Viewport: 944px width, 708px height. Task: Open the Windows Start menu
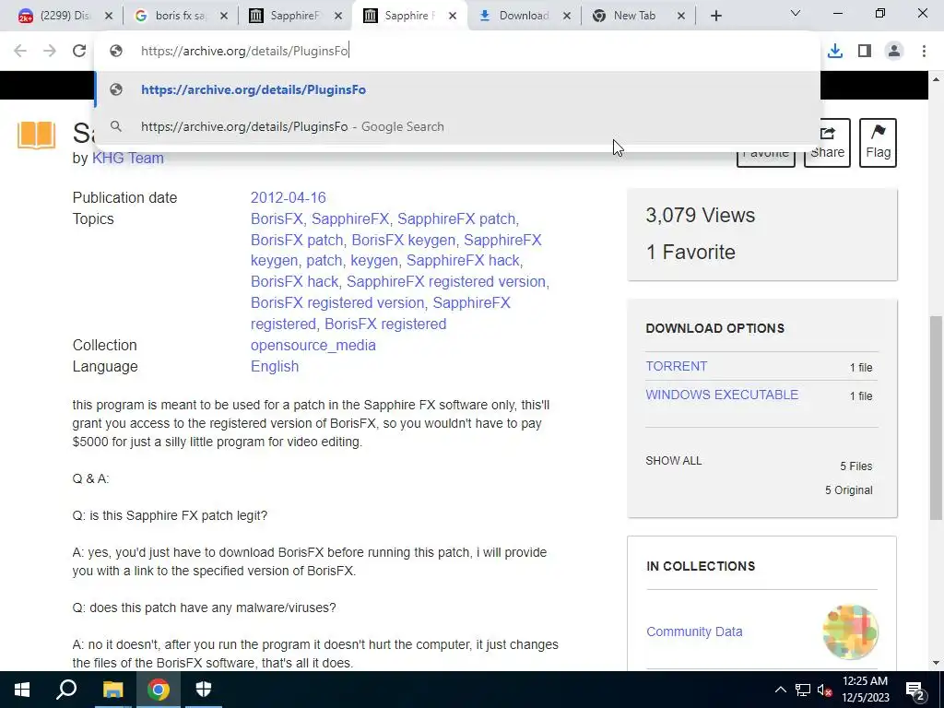22,690
